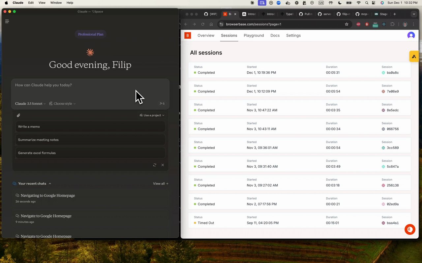Click the Chrome address bar URL
Screen dimensions: 422x263
[254, 24]
